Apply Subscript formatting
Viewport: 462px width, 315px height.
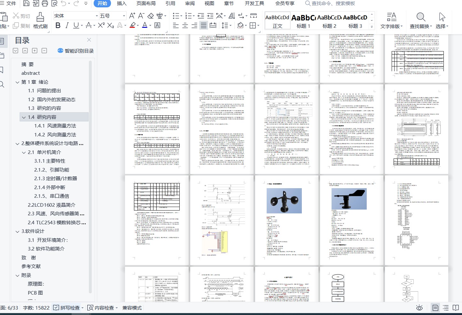[111, 25]
